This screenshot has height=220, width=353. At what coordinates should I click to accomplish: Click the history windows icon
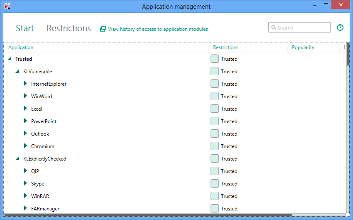(x=103, y=29)
